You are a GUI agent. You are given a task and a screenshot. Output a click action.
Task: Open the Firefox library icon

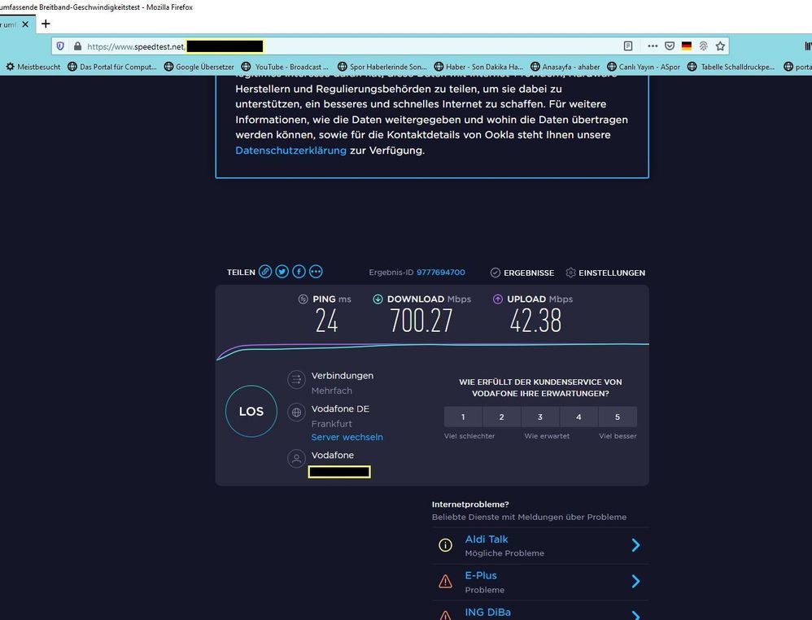[808, 46]
